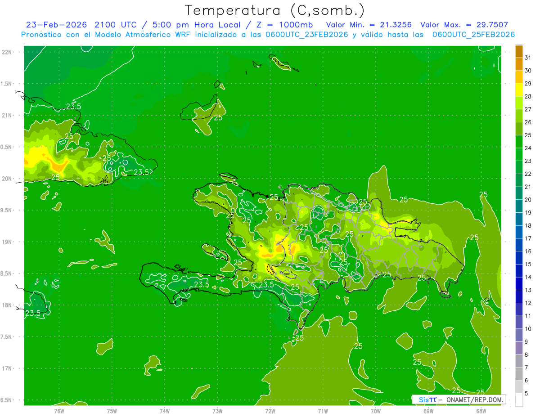540x417 pixels.
Task: Click the dark blue swatch between 13 and 14
Action: 519,284
